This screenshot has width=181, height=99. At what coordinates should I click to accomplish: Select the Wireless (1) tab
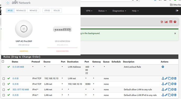pyautogui.click(x=21, y=11)
